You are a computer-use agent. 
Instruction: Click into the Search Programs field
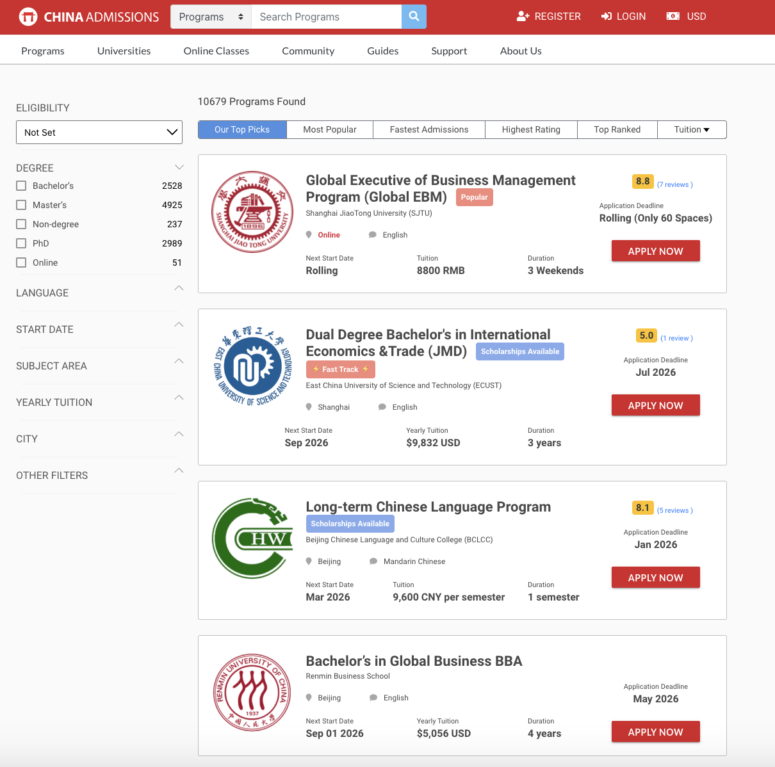(x=327, y=17)
